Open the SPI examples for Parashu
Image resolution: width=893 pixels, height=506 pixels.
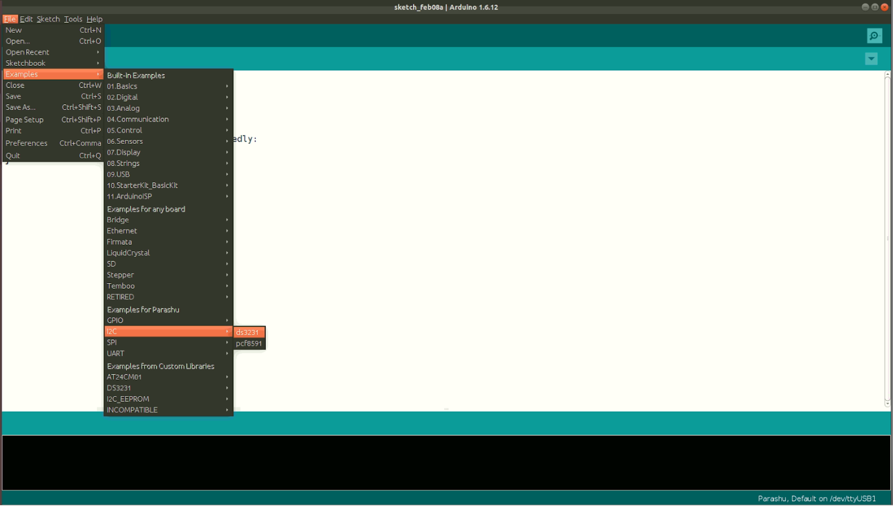(x=168, y=343)
